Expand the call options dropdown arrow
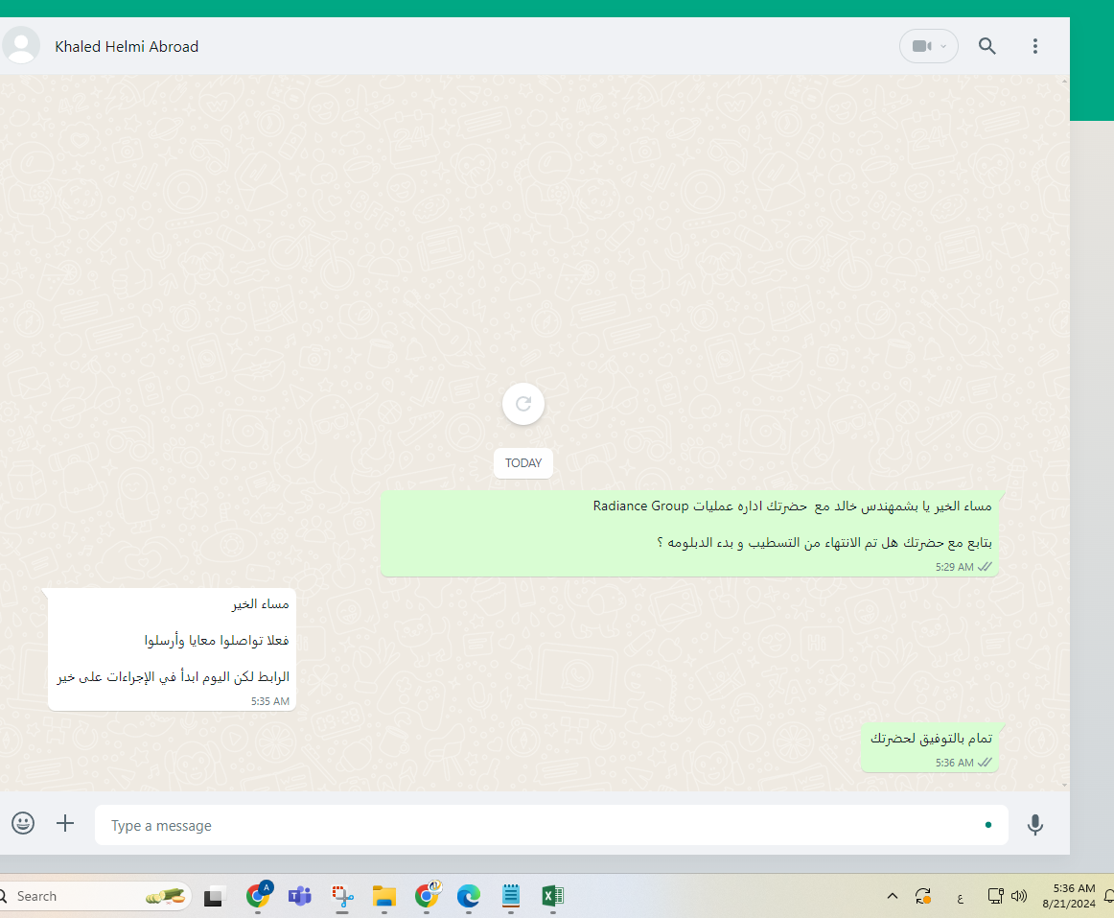This screenshot has width=1114, height=918. click(943, 46)
